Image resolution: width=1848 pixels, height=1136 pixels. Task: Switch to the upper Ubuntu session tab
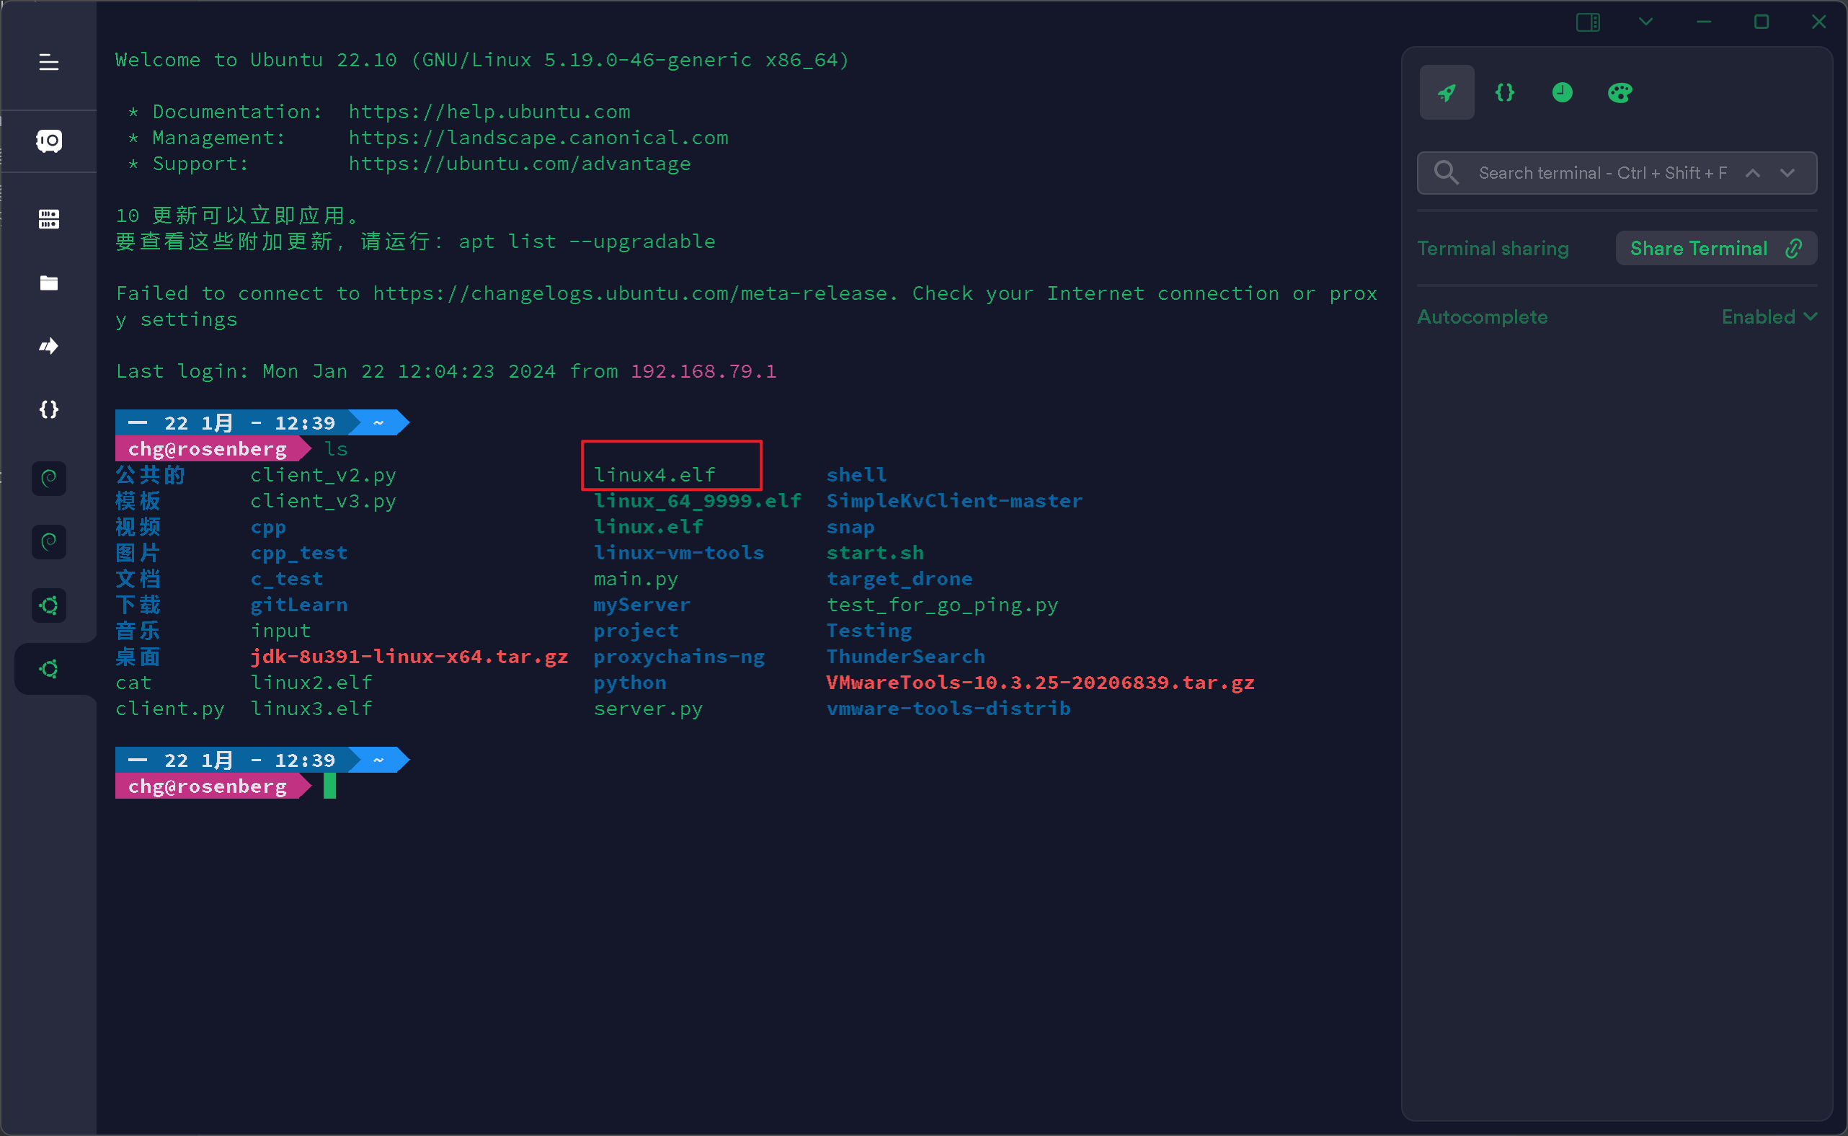pyautogui.click(x=49, y=605)
